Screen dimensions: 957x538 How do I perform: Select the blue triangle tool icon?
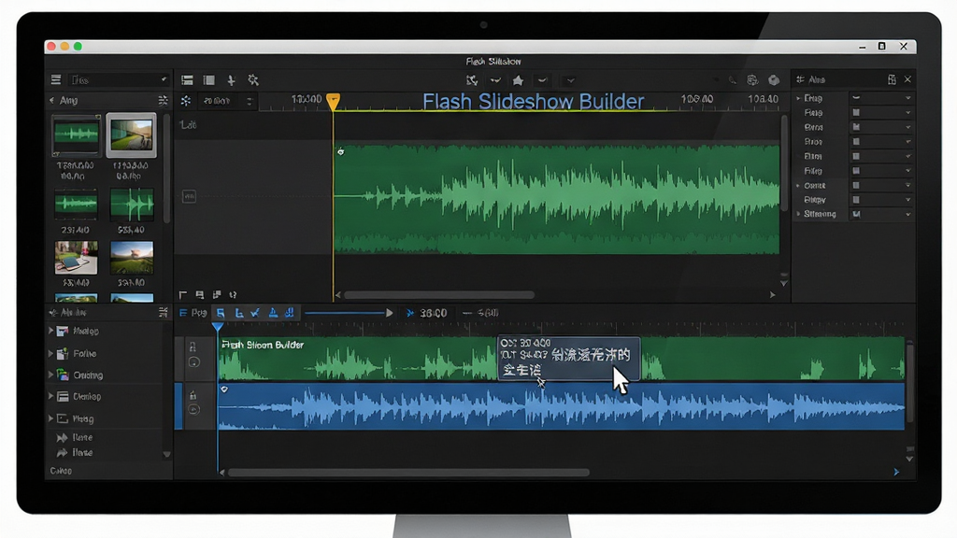click(273, 313)
